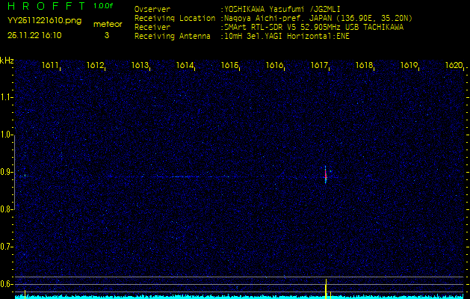Click the meteor label

click(x=107, y=24)
